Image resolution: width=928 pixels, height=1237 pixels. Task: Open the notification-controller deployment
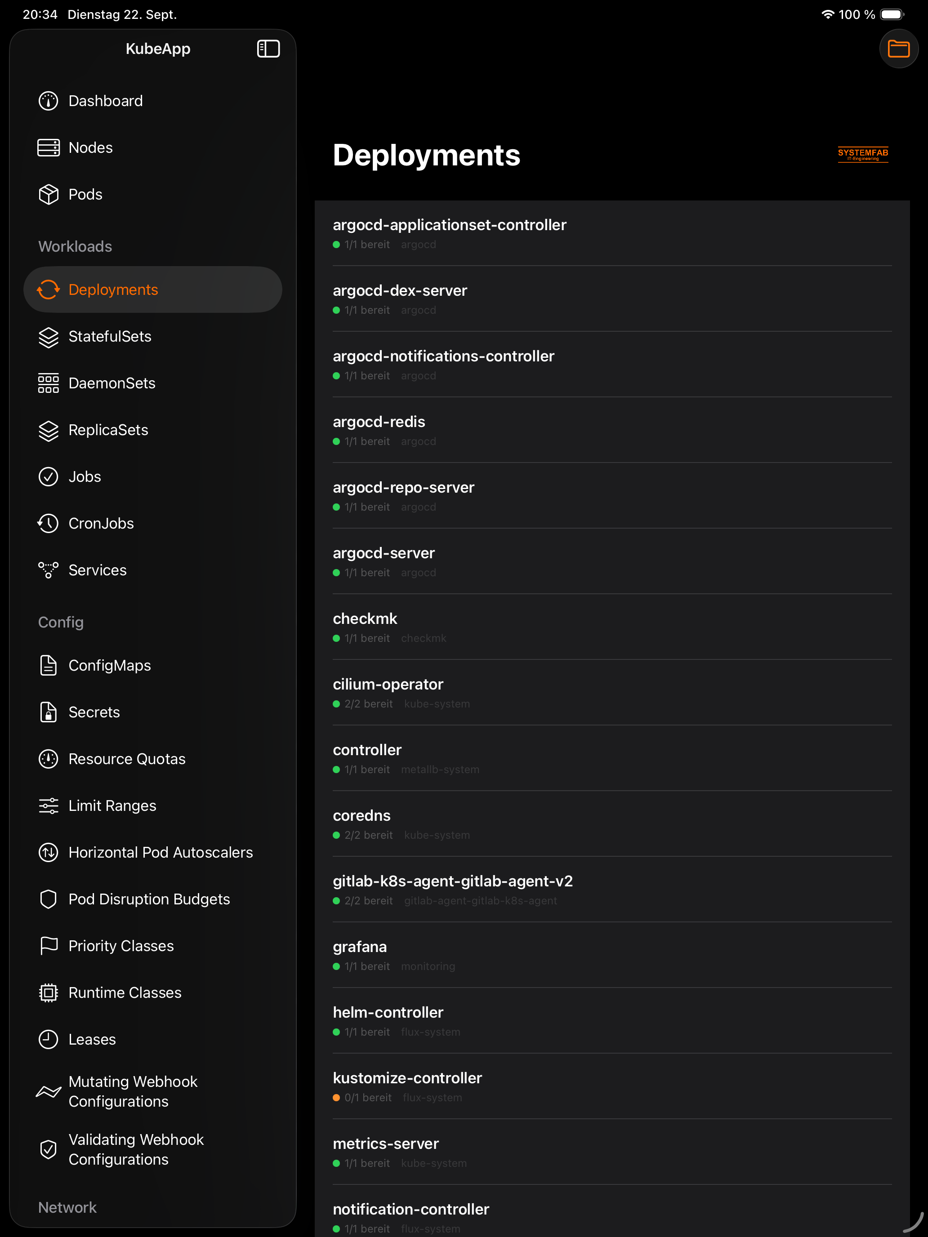(x=612, y=1211)
